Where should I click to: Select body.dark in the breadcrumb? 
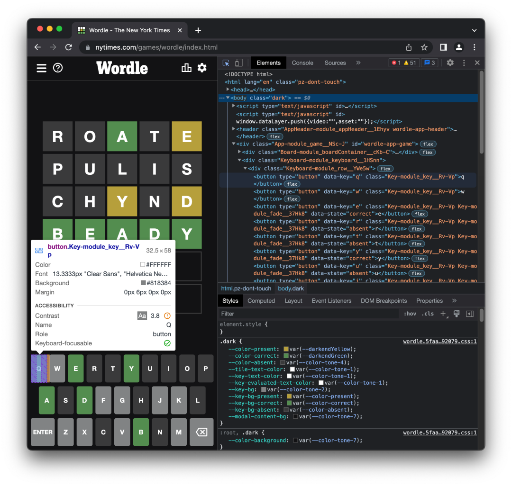(x=291, y=288)
